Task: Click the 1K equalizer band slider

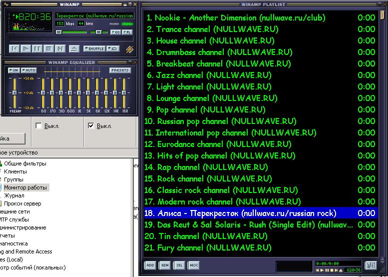Action: 79,92
